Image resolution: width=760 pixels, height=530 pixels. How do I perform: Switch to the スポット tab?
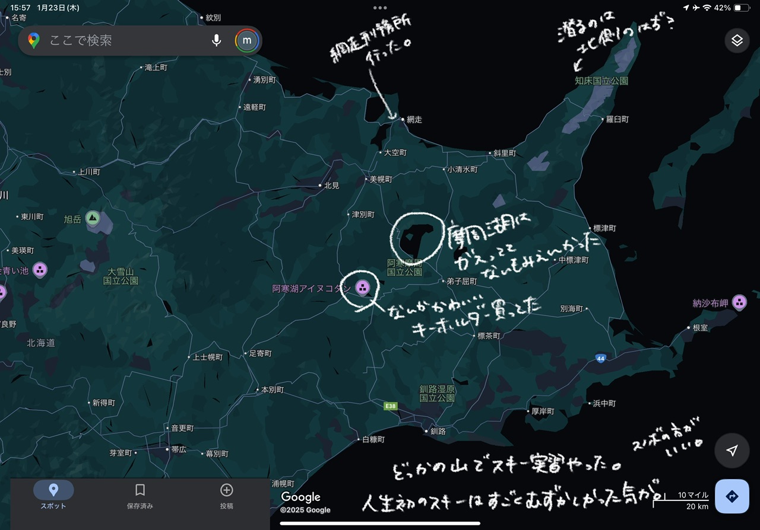coord(53,496)
